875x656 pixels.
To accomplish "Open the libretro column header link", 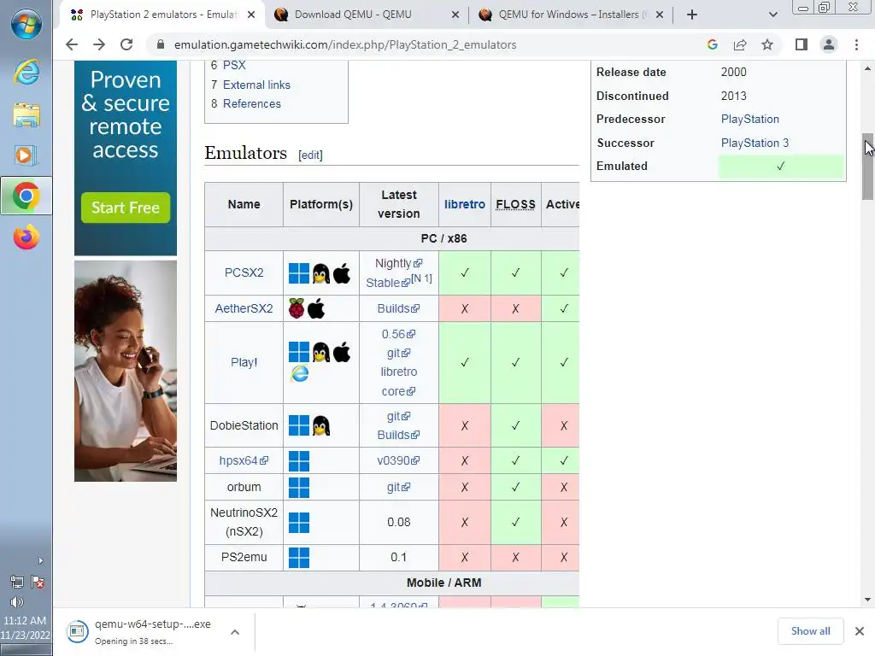I will pyautogui.click(x=464, y=204).
